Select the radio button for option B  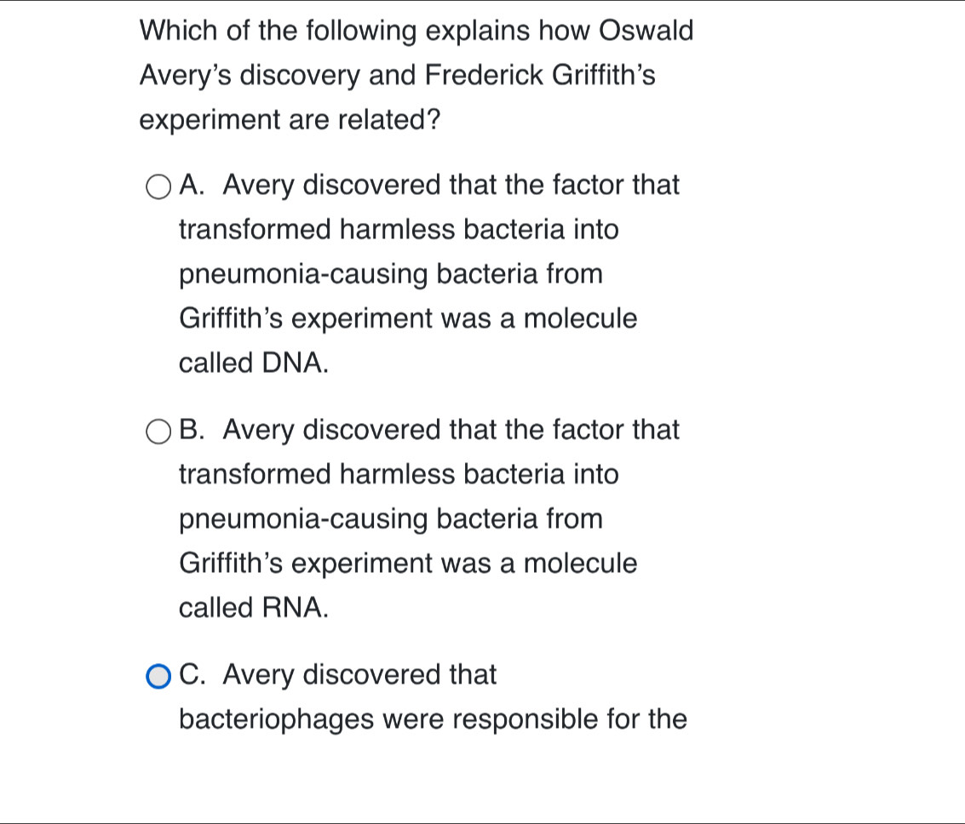[158, 432]
